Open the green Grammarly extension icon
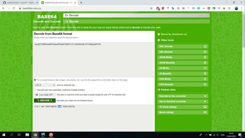The width and height of the screenshot is (245, 138). tap(199, 8)
